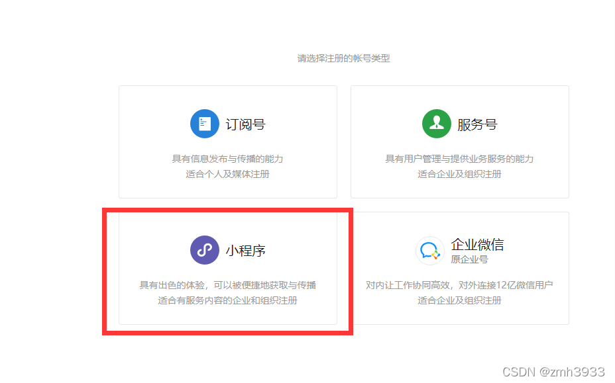
Task: Select the 企业微信 account type title
Action: 477,245
